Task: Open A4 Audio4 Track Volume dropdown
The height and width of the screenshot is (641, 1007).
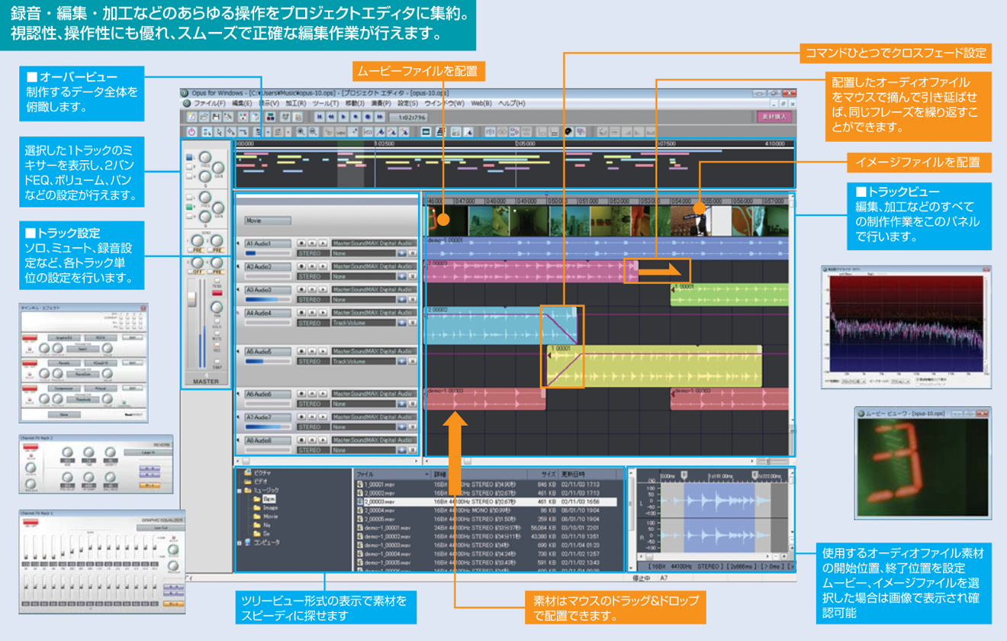Action: 363,323
